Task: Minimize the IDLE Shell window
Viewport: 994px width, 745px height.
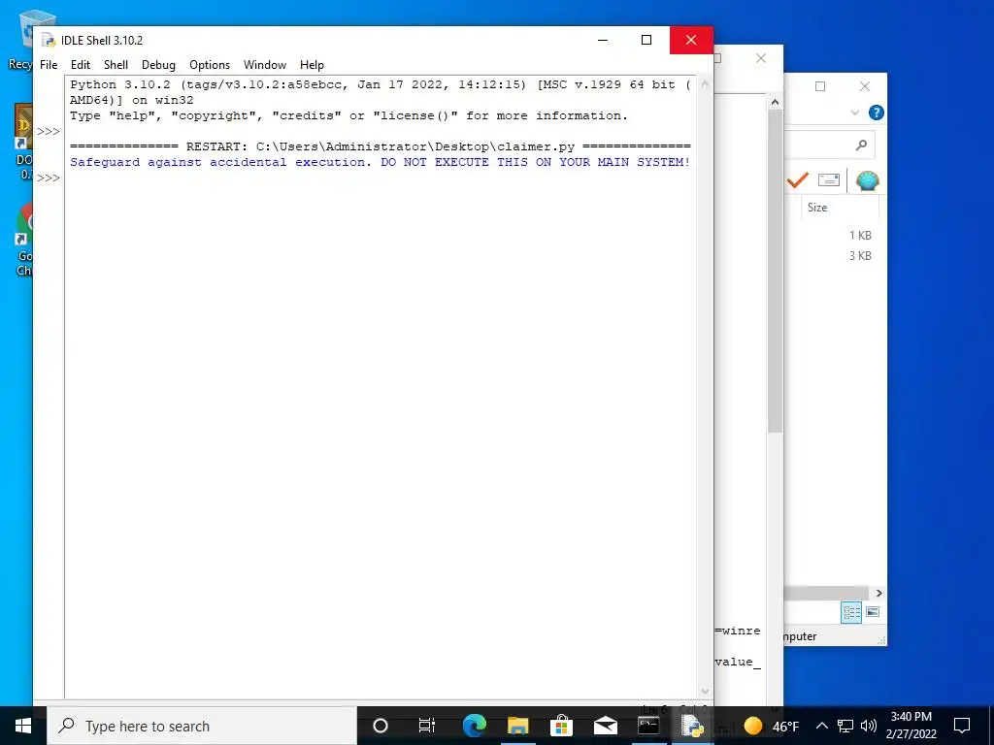Action: 603,41
